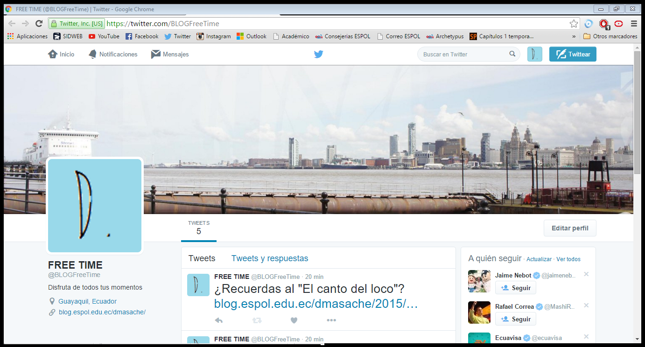645x347 pixels.
Task: Follow Jaime Nebot with Seguir button
Action: (516, 288)
